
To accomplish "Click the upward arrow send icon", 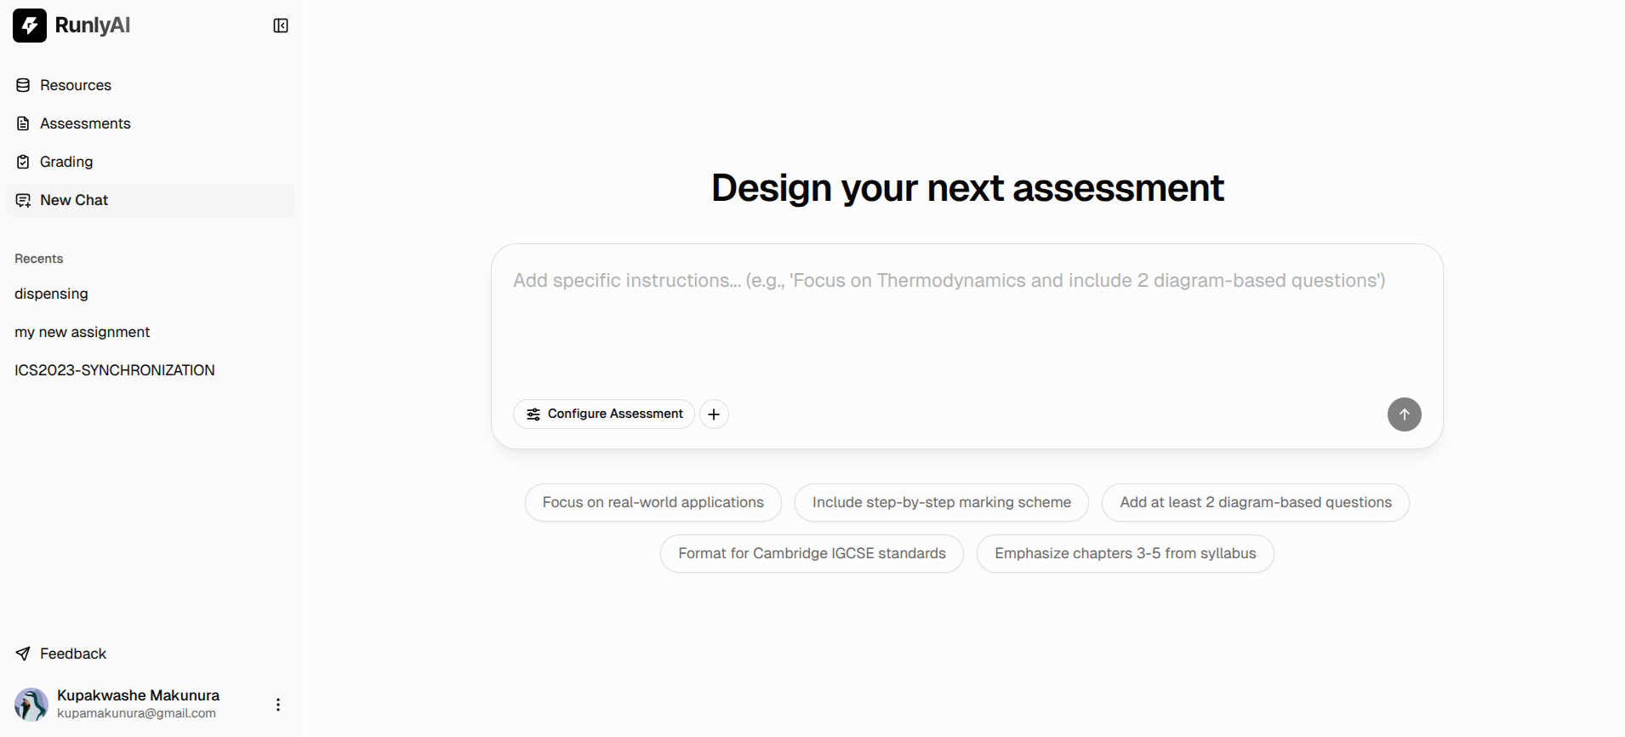I will point(1403,414).
